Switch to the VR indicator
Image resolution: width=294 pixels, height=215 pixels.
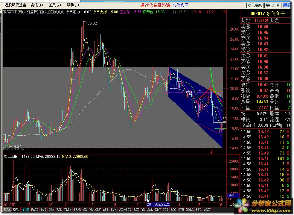tap(91, 210)
